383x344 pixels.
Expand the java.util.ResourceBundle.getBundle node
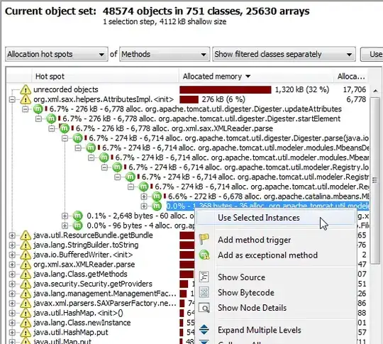[x=12, y=235]
